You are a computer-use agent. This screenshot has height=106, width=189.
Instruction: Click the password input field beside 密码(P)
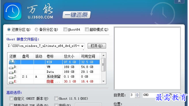[x=88, y=105]
